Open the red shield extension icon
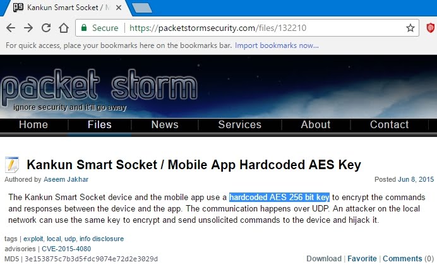 pyautogui.click(x=431, y=28)
